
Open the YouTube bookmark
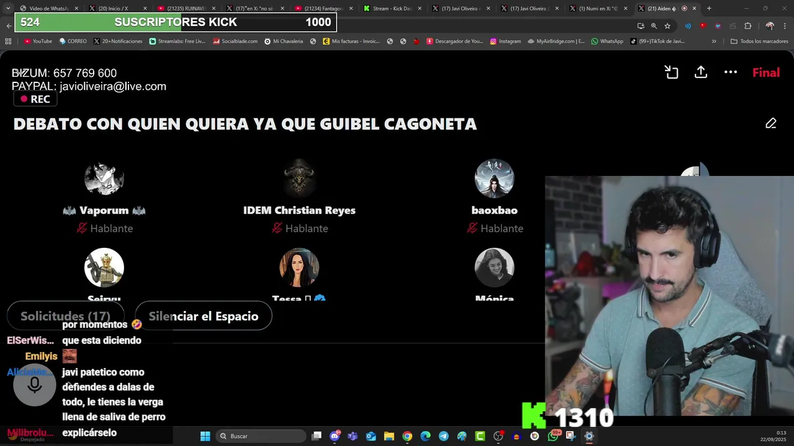38,42
